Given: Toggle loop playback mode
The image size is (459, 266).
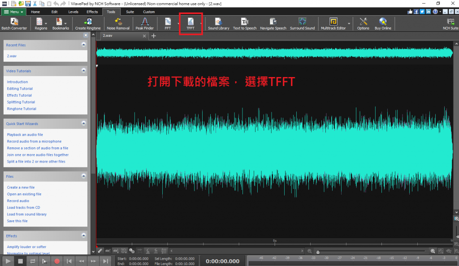Looking at the screenshot, I should click(x=32, y=261).
